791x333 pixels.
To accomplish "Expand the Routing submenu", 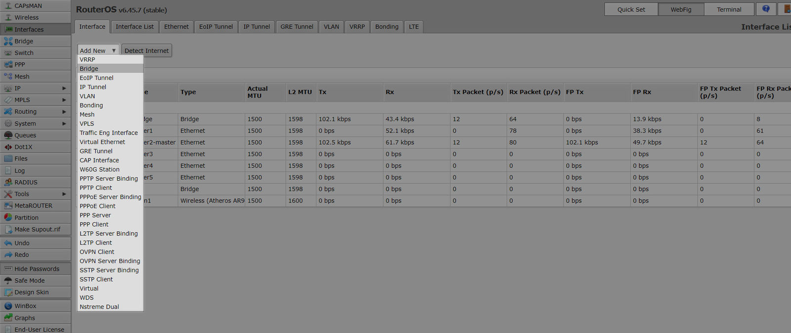I will pos(64,112).
